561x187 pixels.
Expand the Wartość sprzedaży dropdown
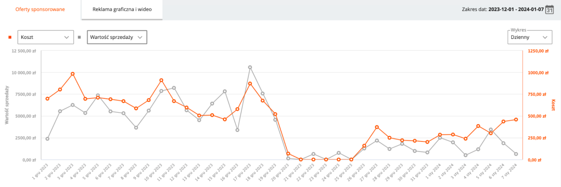(117, 37)
